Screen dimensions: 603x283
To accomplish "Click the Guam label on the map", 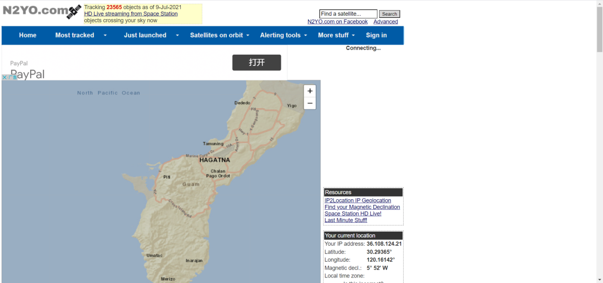I will [191, 184].
